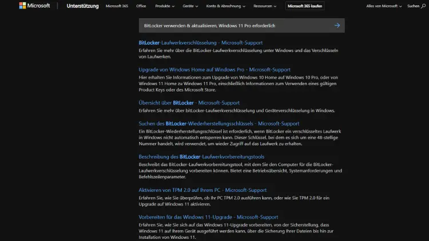Click description text starting 'Ein BitLocker-Wiederherstellungsschlüssel ist erforderlich'
The height and width of the screenshot is (241, 429).
tap(240, 138)
